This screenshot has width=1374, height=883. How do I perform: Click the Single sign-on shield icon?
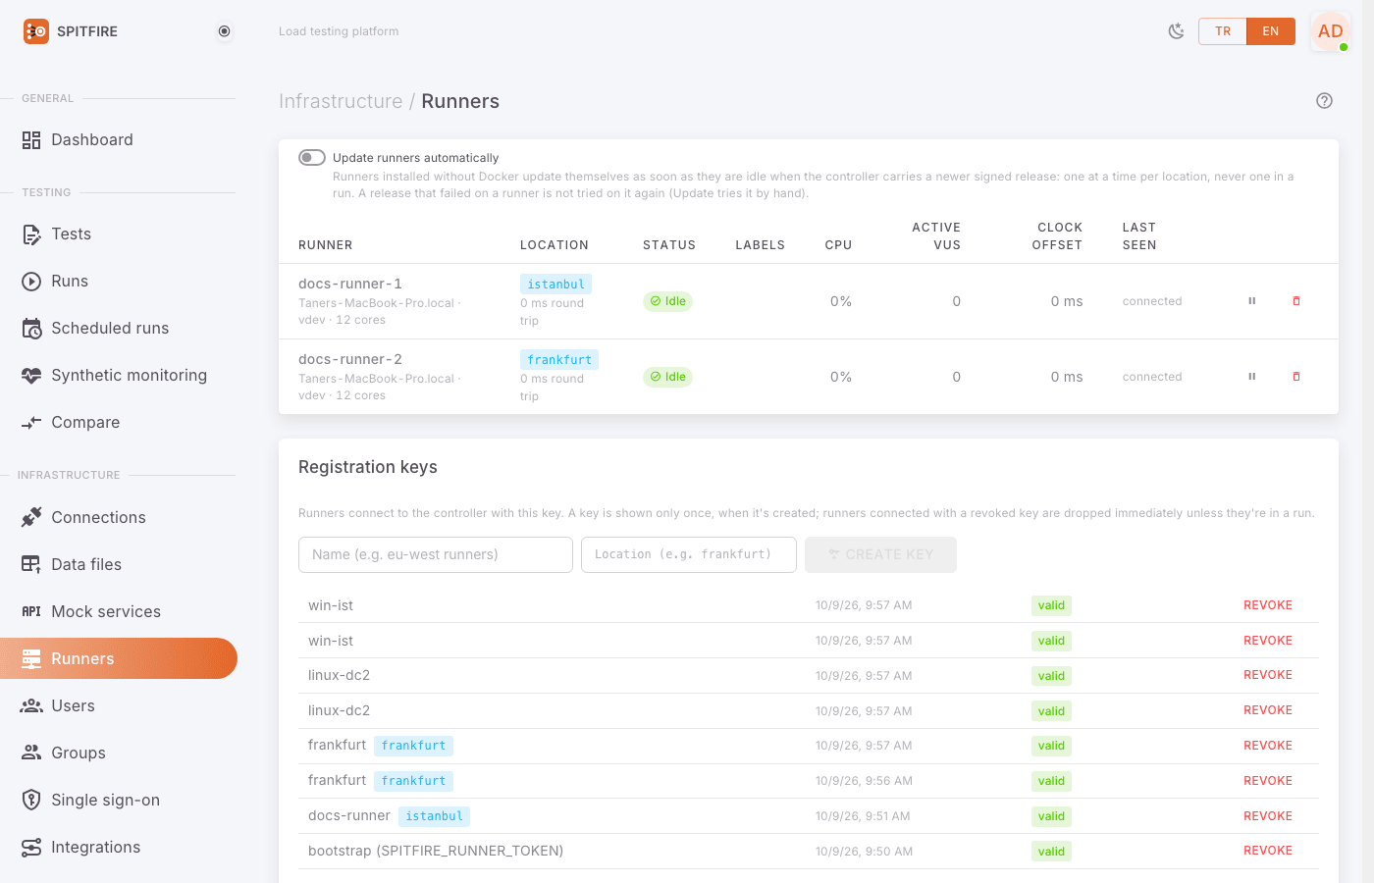tap(31, 800)
